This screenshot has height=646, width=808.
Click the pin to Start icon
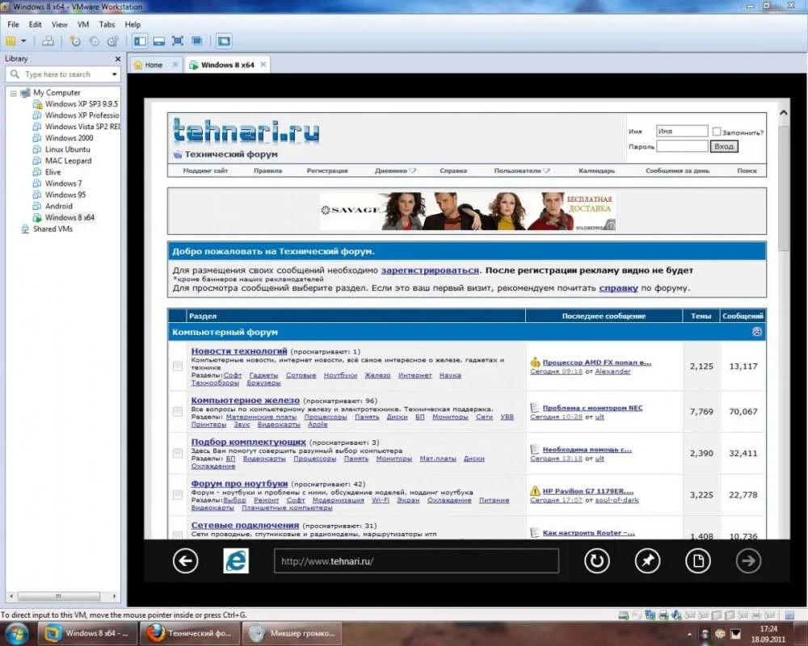point(647,561)
